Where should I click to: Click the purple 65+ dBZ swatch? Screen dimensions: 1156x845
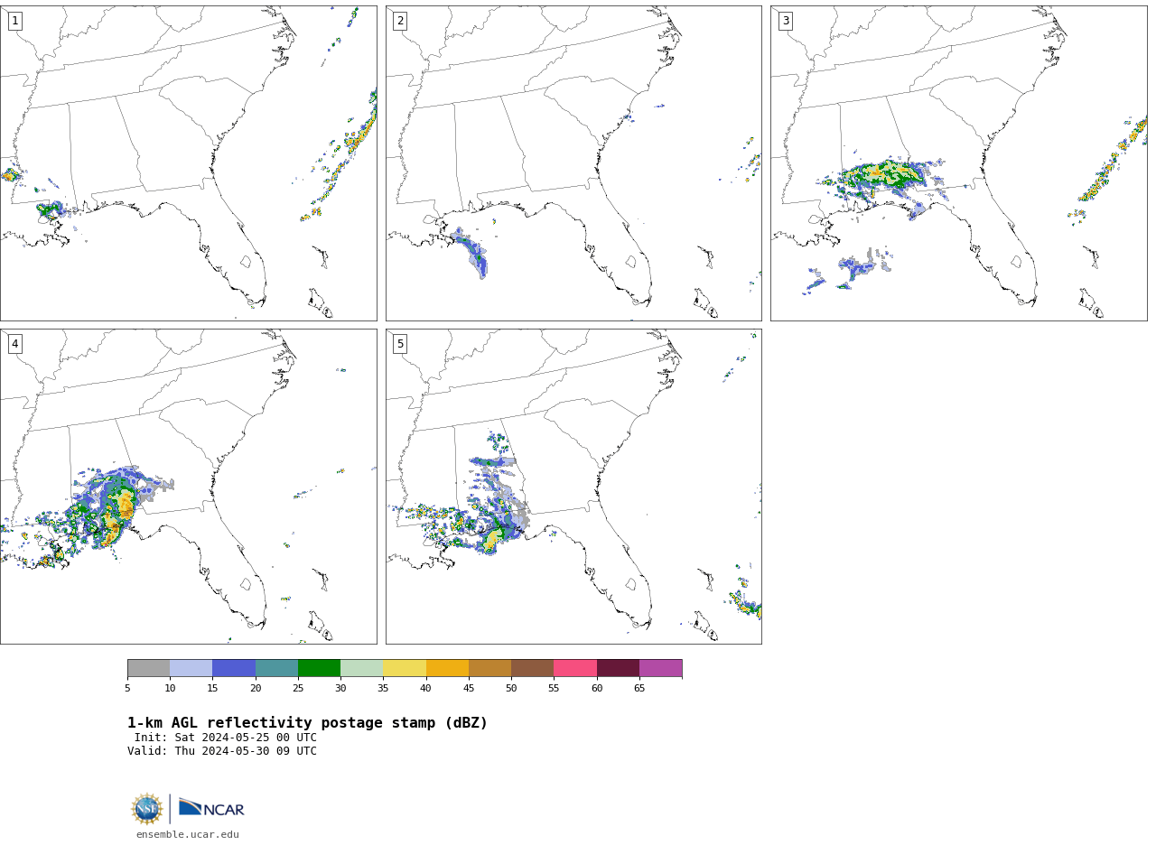tap(660, 668)
